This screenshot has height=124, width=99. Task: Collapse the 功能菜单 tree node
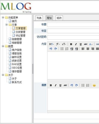tap(3, 18)
